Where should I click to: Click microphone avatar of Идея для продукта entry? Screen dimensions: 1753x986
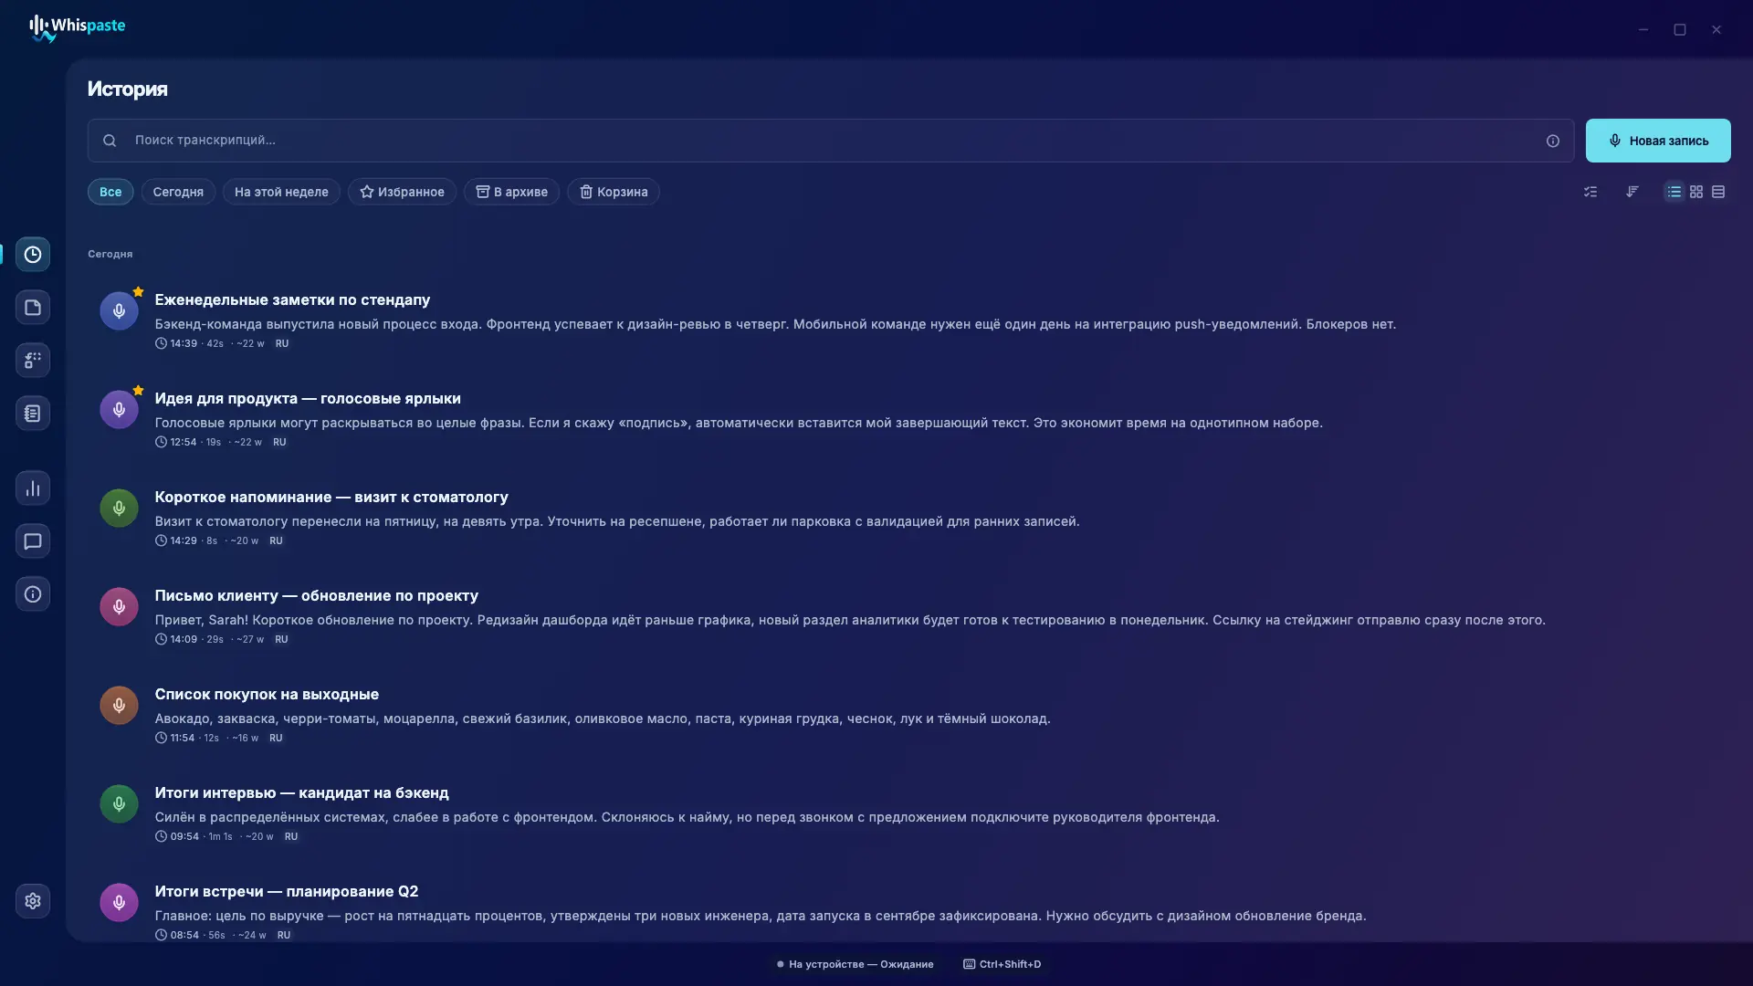coord(119,410)
